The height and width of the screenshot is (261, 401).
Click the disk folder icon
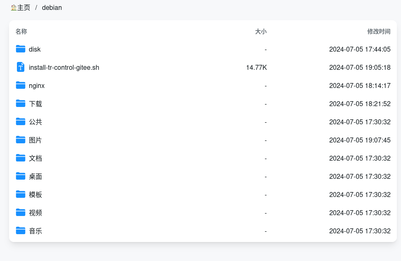point(21,49)
